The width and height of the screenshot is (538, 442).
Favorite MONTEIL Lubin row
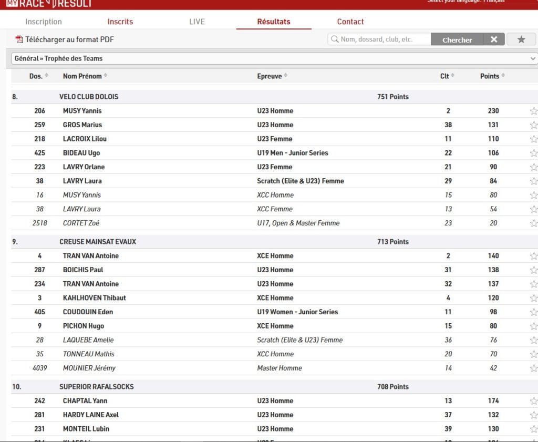point(534,429)
